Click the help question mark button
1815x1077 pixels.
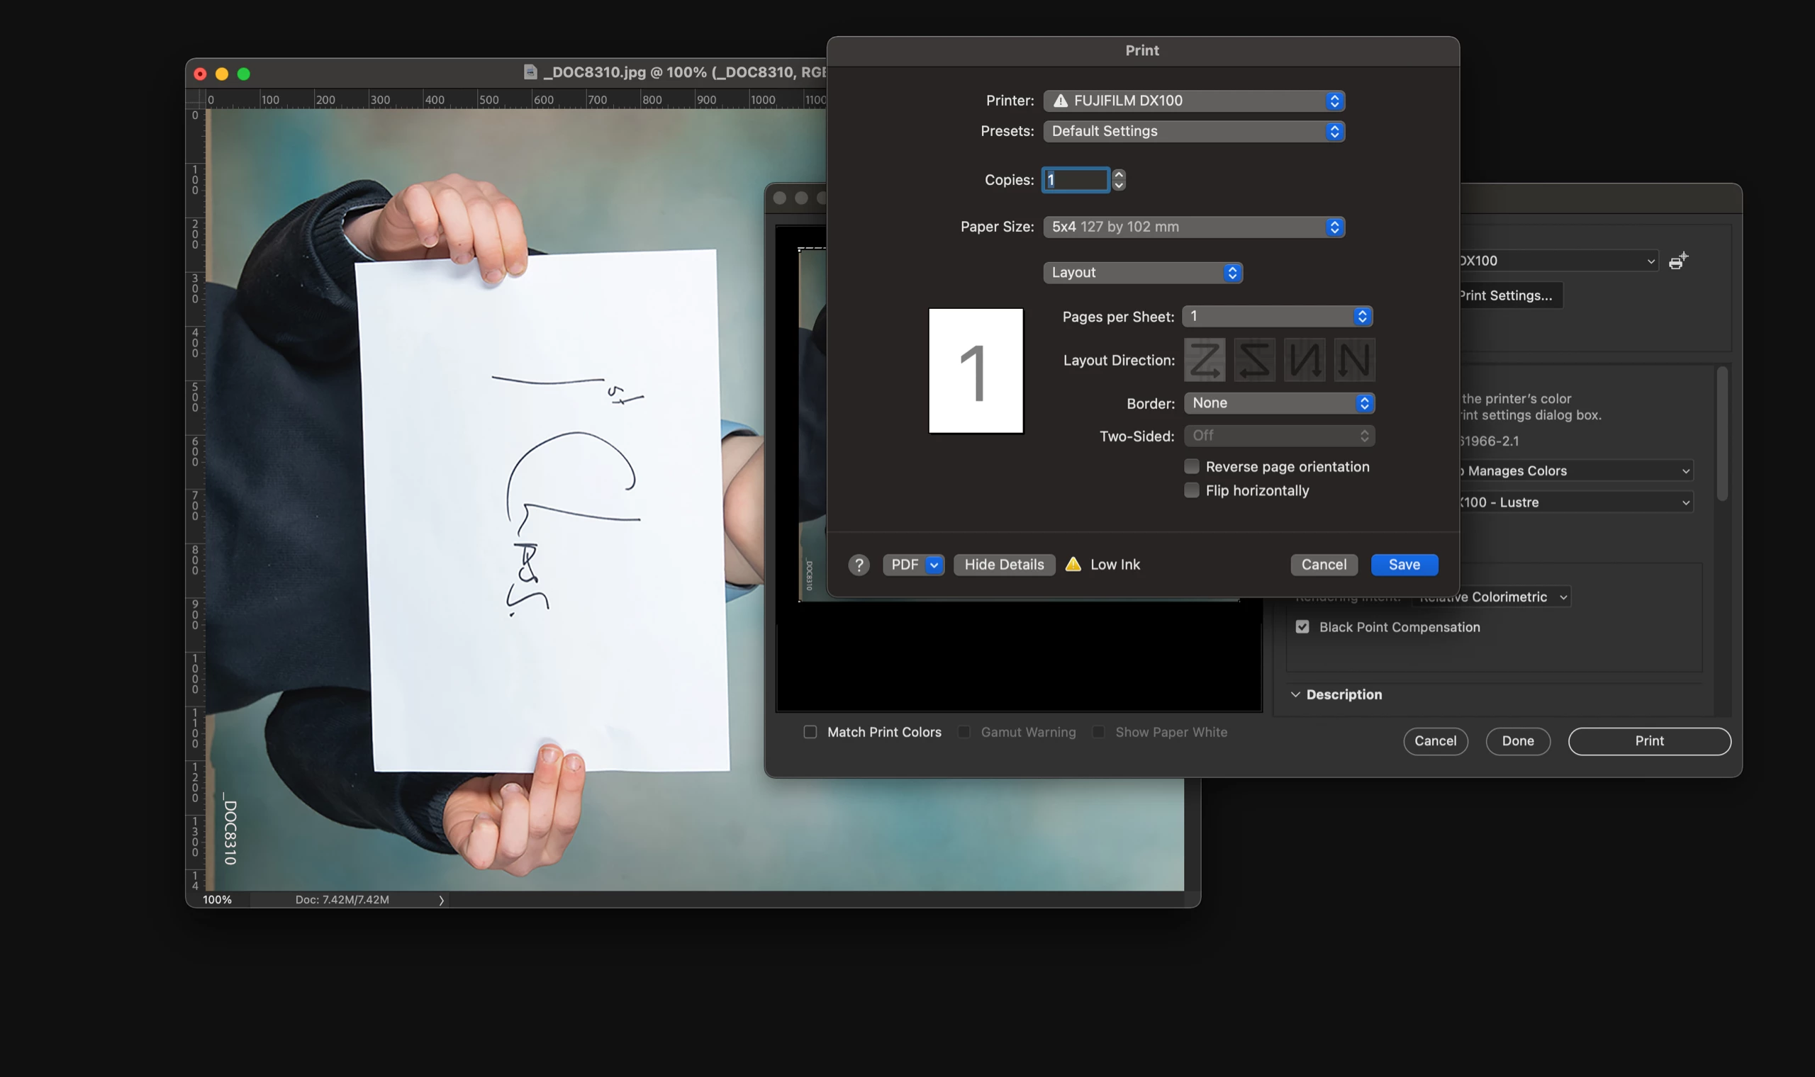tap(859, 565)
